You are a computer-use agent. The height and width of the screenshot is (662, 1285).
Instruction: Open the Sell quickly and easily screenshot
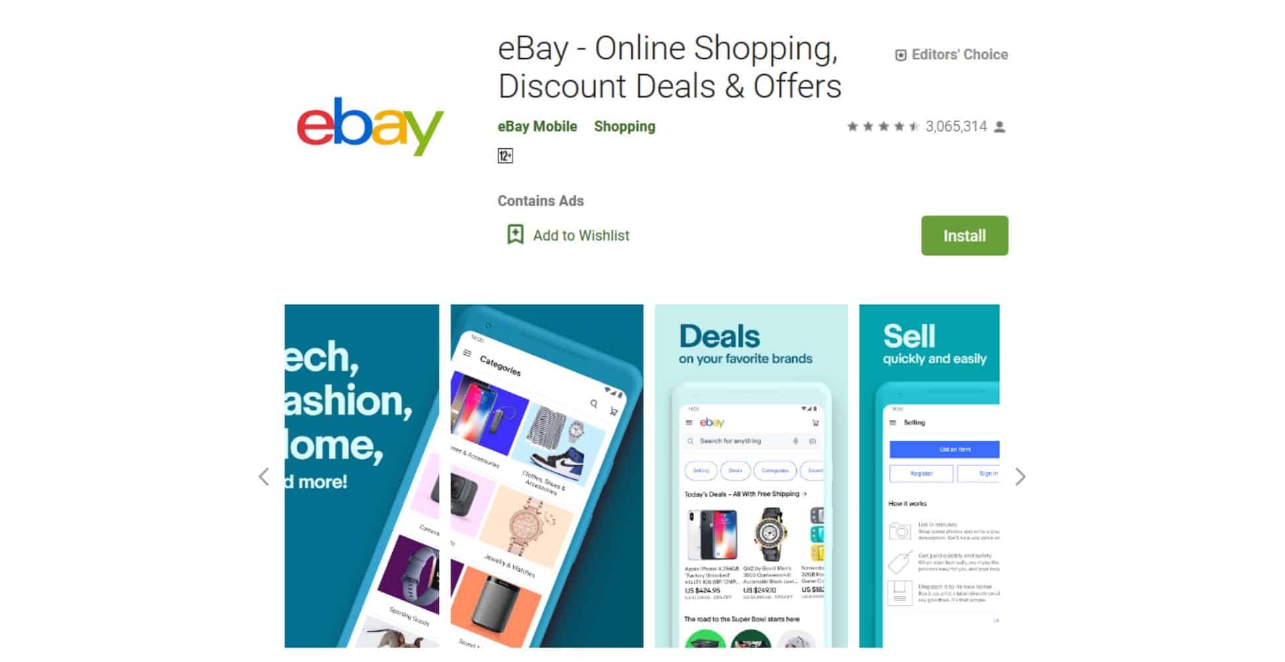[929, 476]
